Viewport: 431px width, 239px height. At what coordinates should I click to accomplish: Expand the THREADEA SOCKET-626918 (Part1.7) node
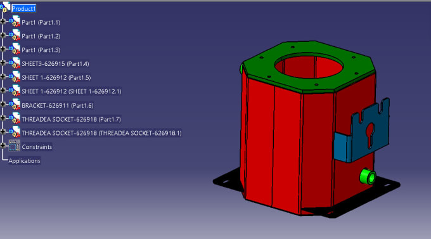coord(3,118)
